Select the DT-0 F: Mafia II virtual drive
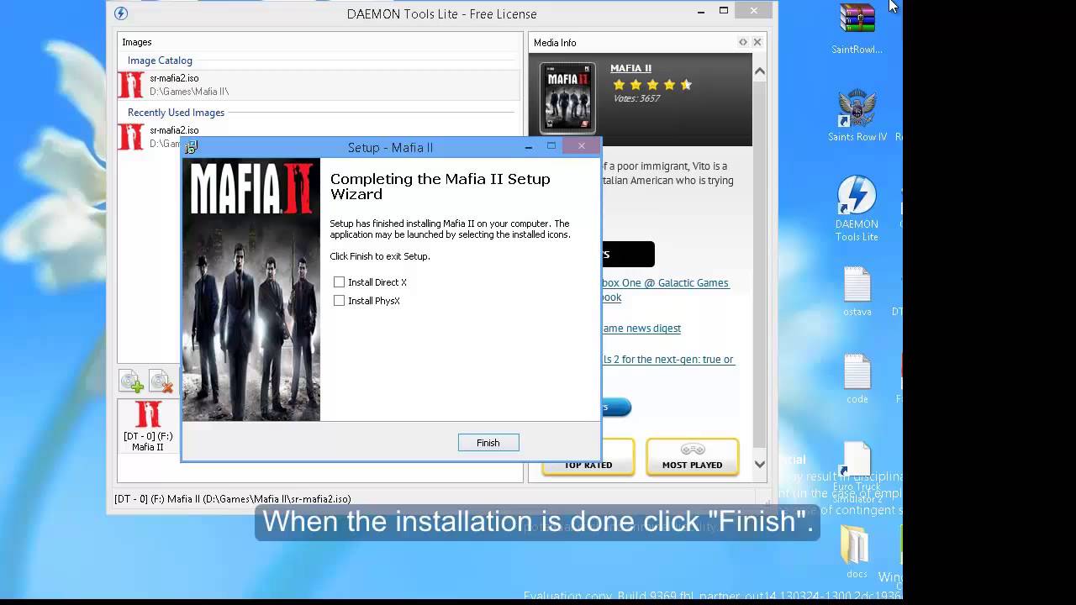1076x605 pixels. click(x=148, y=427)
